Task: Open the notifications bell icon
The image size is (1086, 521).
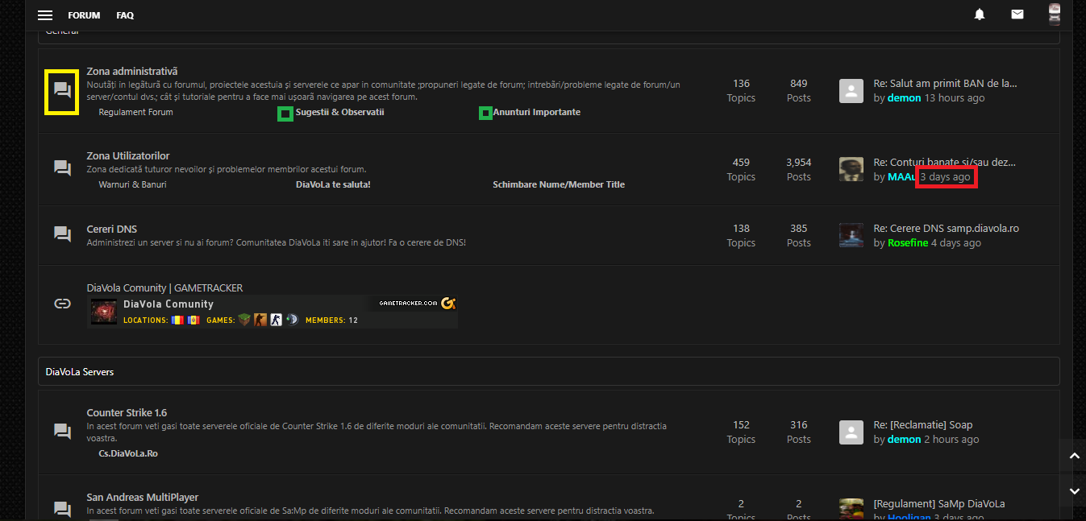Action: [979, 14]
